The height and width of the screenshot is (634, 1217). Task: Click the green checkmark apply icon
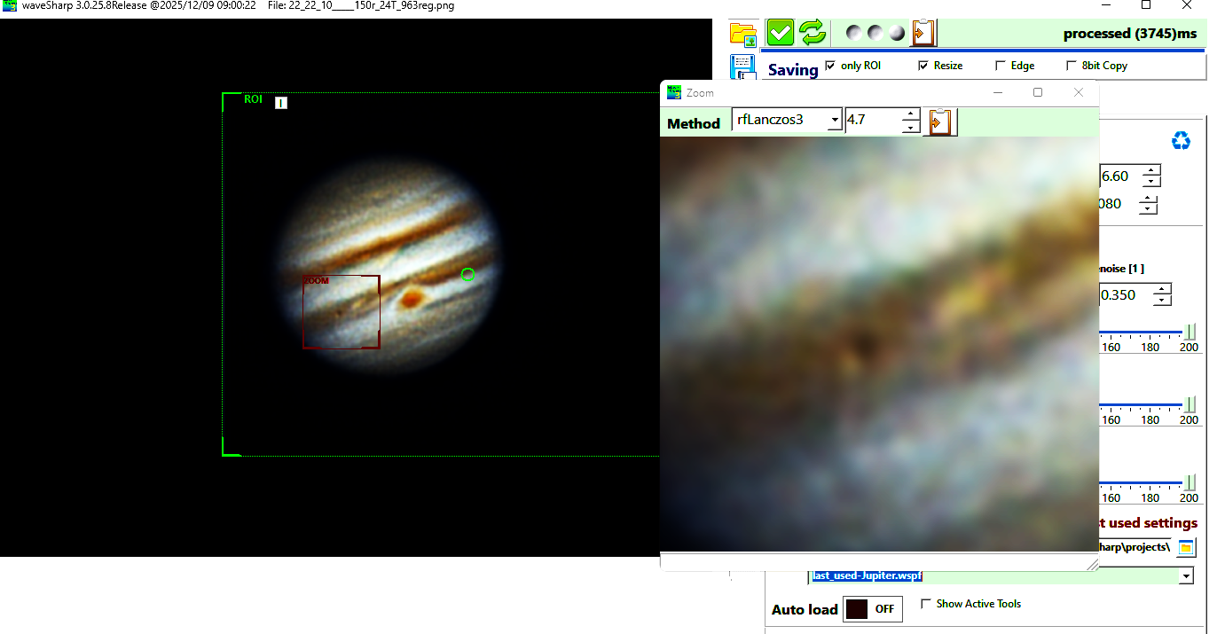click(x=781, y=34)
